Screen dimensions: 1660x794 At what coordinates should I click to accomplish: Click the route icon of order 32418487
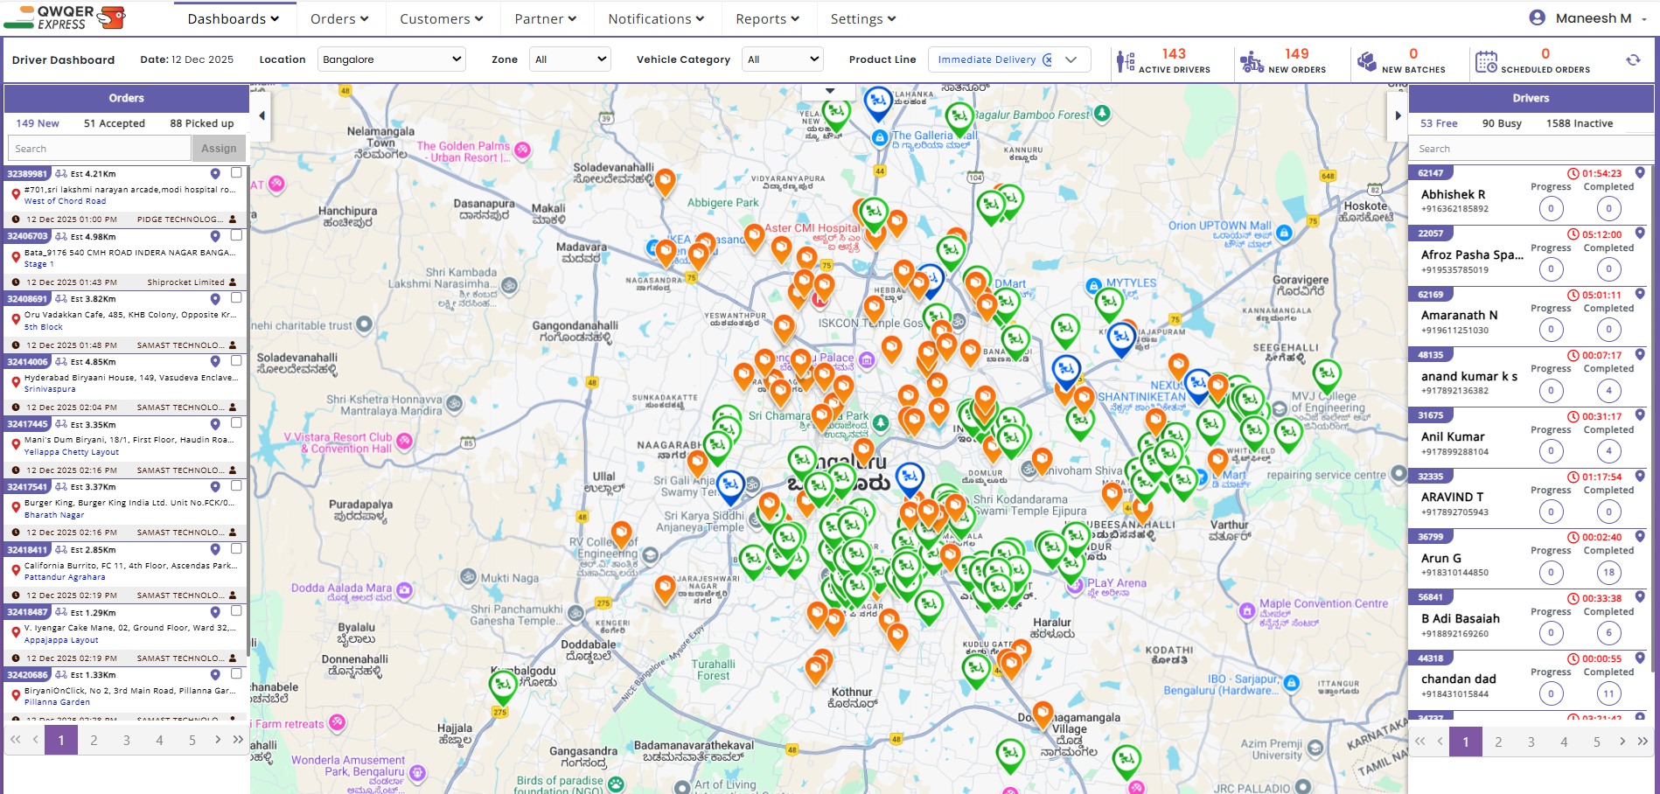click(61, 612)
